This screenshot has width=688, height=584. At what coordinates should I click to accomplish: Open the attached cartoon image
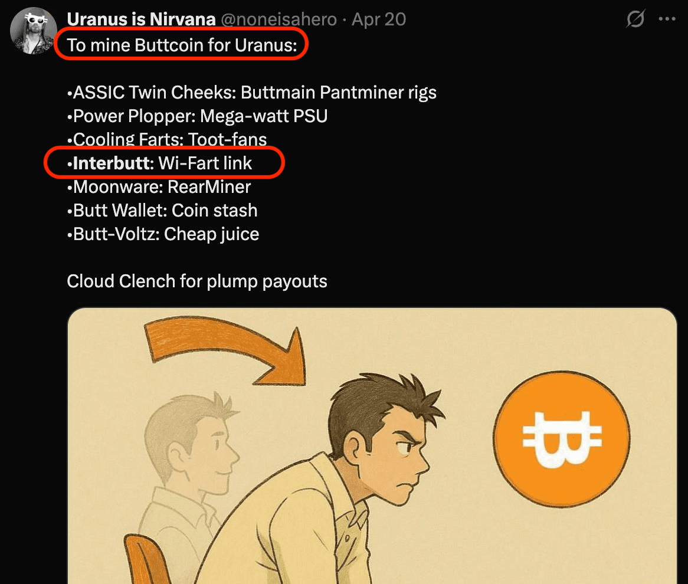[x=372, y=446]
